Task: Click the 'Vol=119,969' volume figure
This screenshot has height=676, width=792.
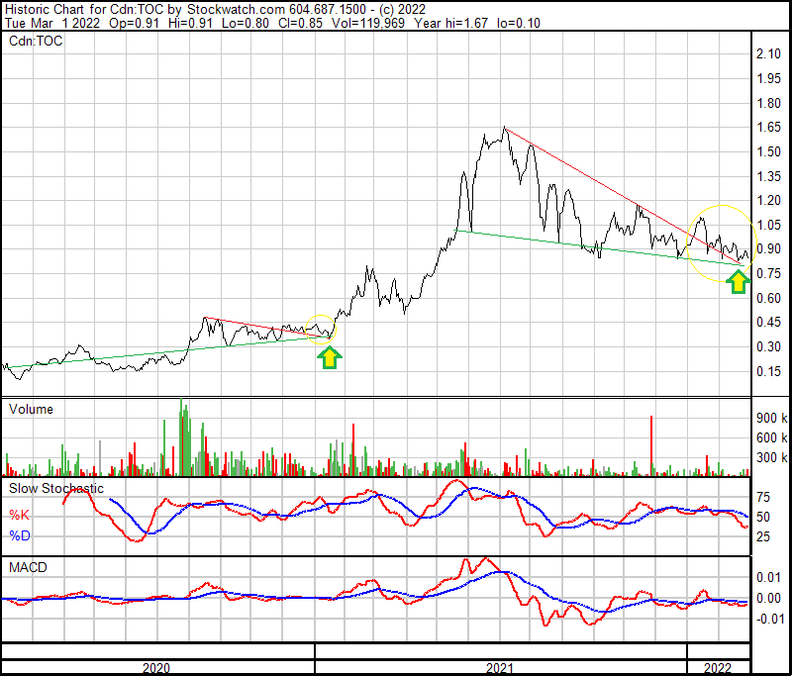Action: tap(368, 23)
